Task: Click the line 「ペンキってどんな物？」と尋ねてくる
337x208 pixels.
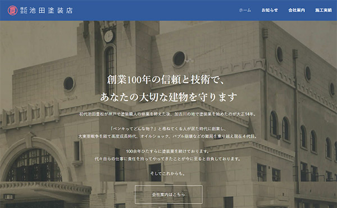Action: pyautogui.click(x=168, y=129)
